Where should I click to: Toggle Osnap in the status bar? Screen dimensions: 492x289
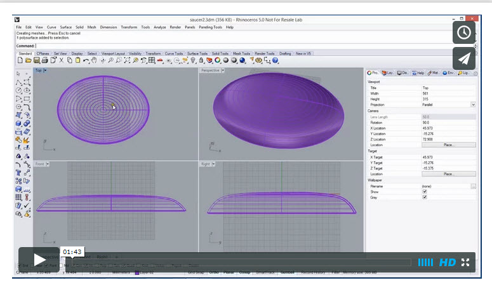click(245, 272)
